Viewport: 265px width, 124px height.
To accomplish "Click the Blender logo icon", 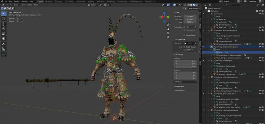I will tap(2, 1).
